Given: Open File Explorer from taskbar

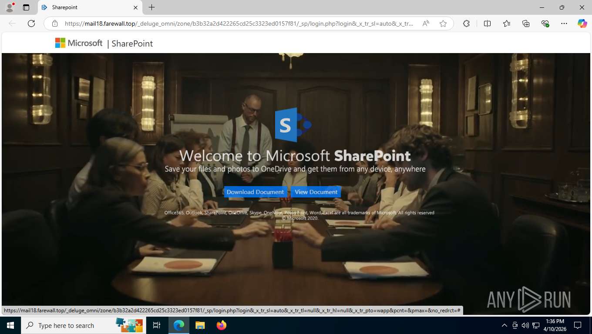Looking at the screenshot, I should point(200,325).
